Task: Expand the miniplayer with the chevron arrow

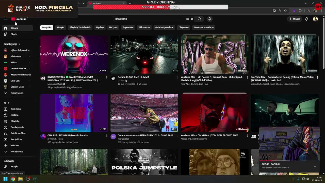Action: (x=315, y=167)
